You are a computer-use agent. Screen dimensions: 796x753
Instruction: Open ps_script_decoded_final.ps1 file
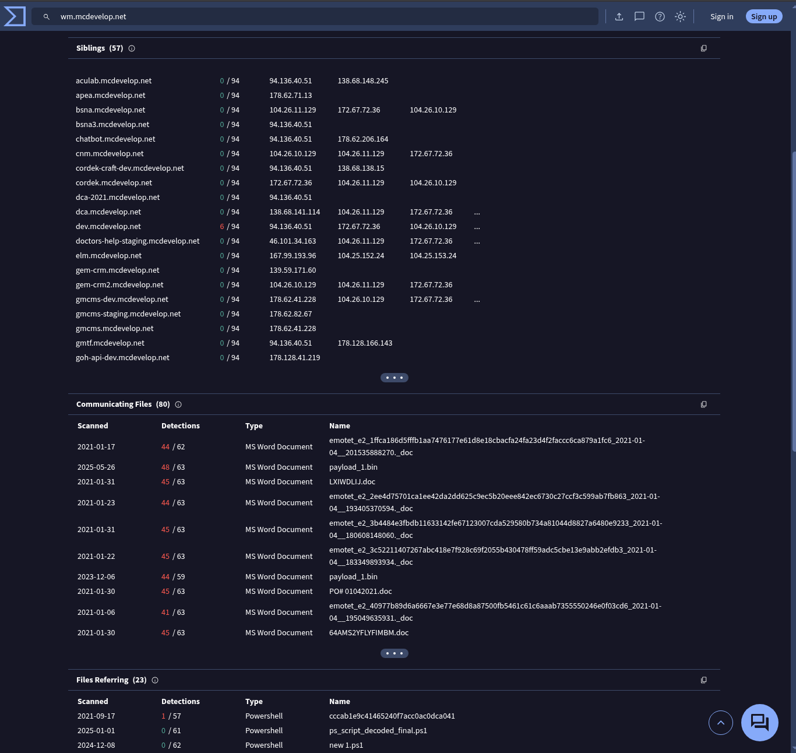[378, 731]
